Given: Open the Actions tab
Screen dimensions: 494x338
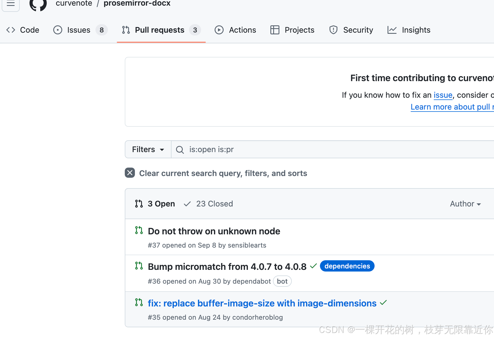Looking at the screenshot, I should (x=235, y=30).
